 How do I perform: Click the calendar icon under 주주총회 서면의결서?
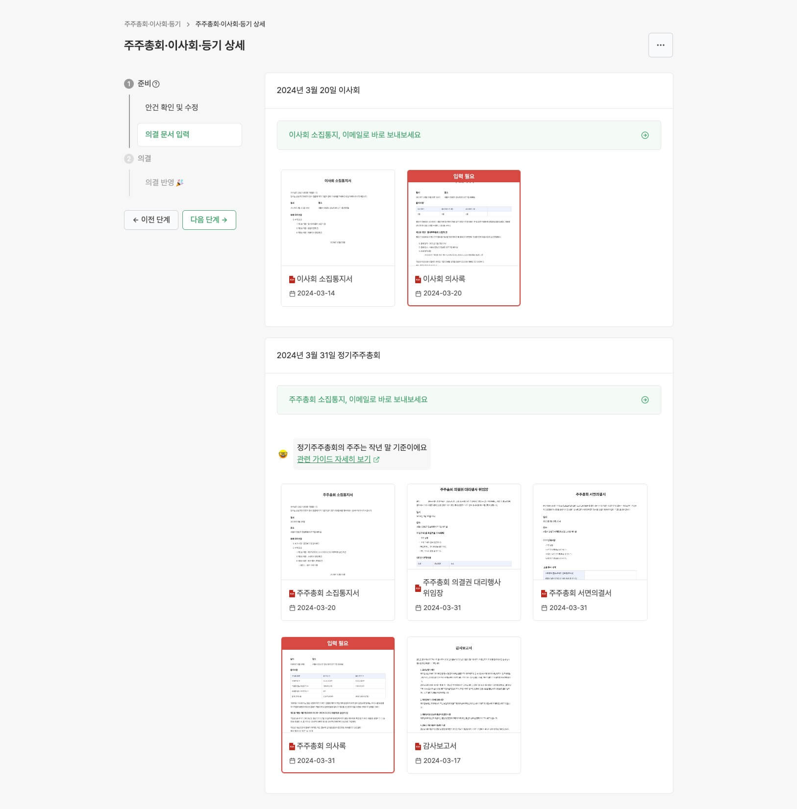(x=544, y=608)
